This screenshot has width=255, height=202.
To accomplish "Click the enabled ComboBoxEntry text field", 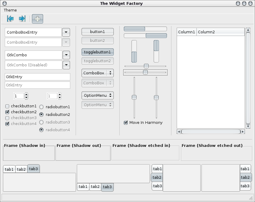I will point(33,32).
